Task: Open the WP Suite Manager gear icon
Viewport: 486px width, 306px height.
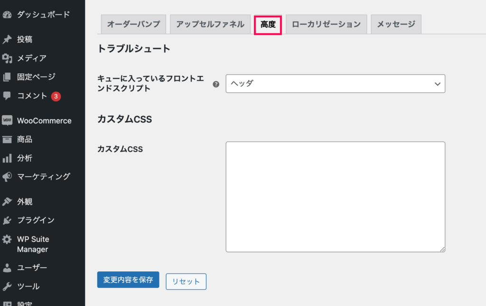Action: [7, 239]
